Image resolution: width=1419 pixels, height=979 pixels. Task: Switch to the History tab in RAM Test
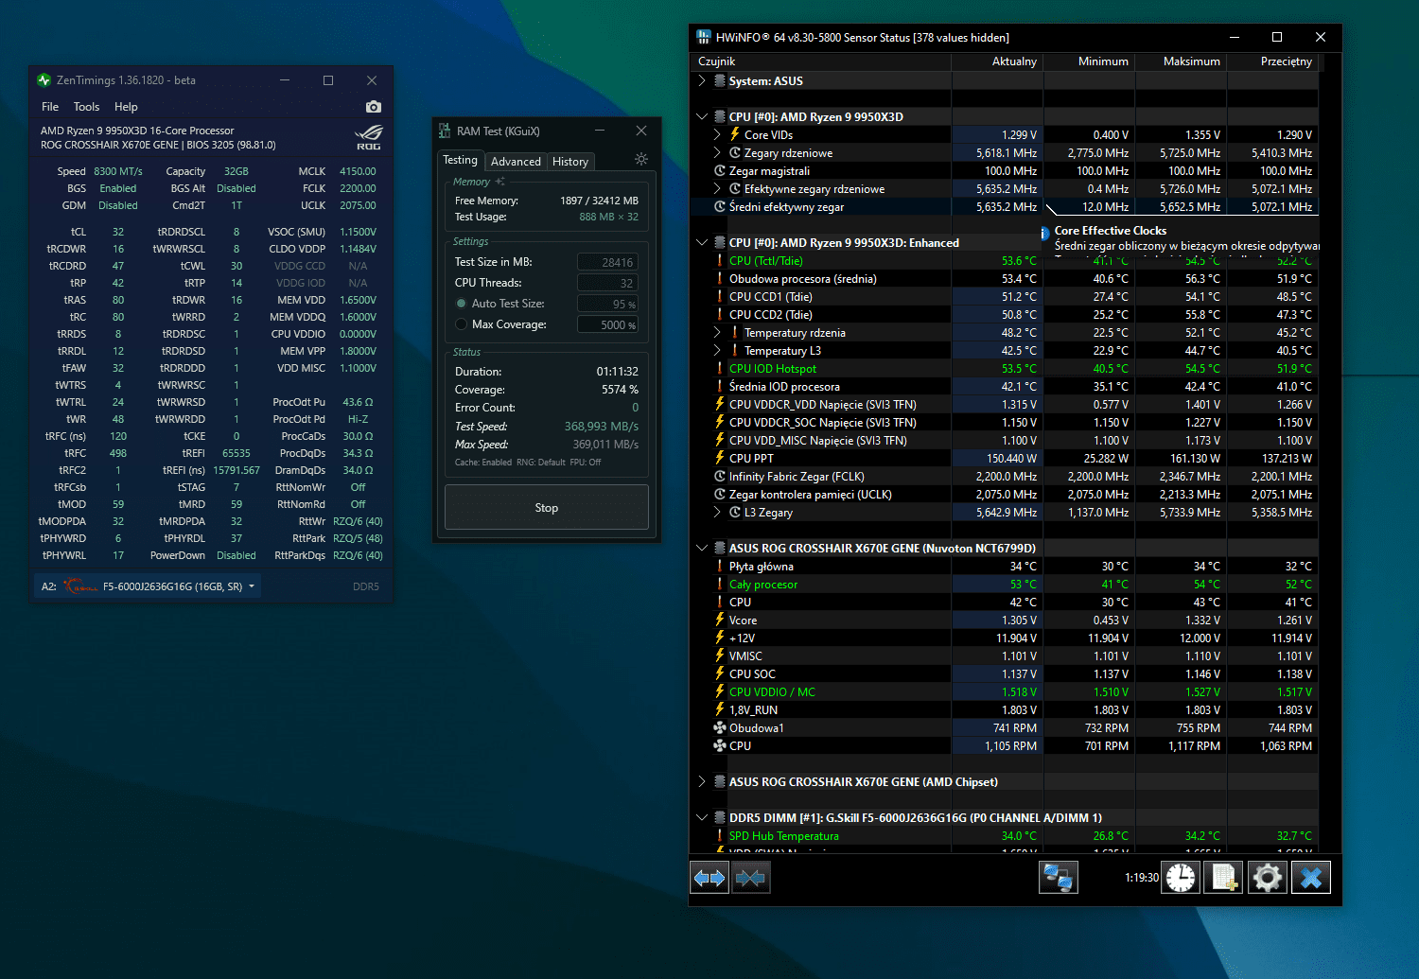570,162
